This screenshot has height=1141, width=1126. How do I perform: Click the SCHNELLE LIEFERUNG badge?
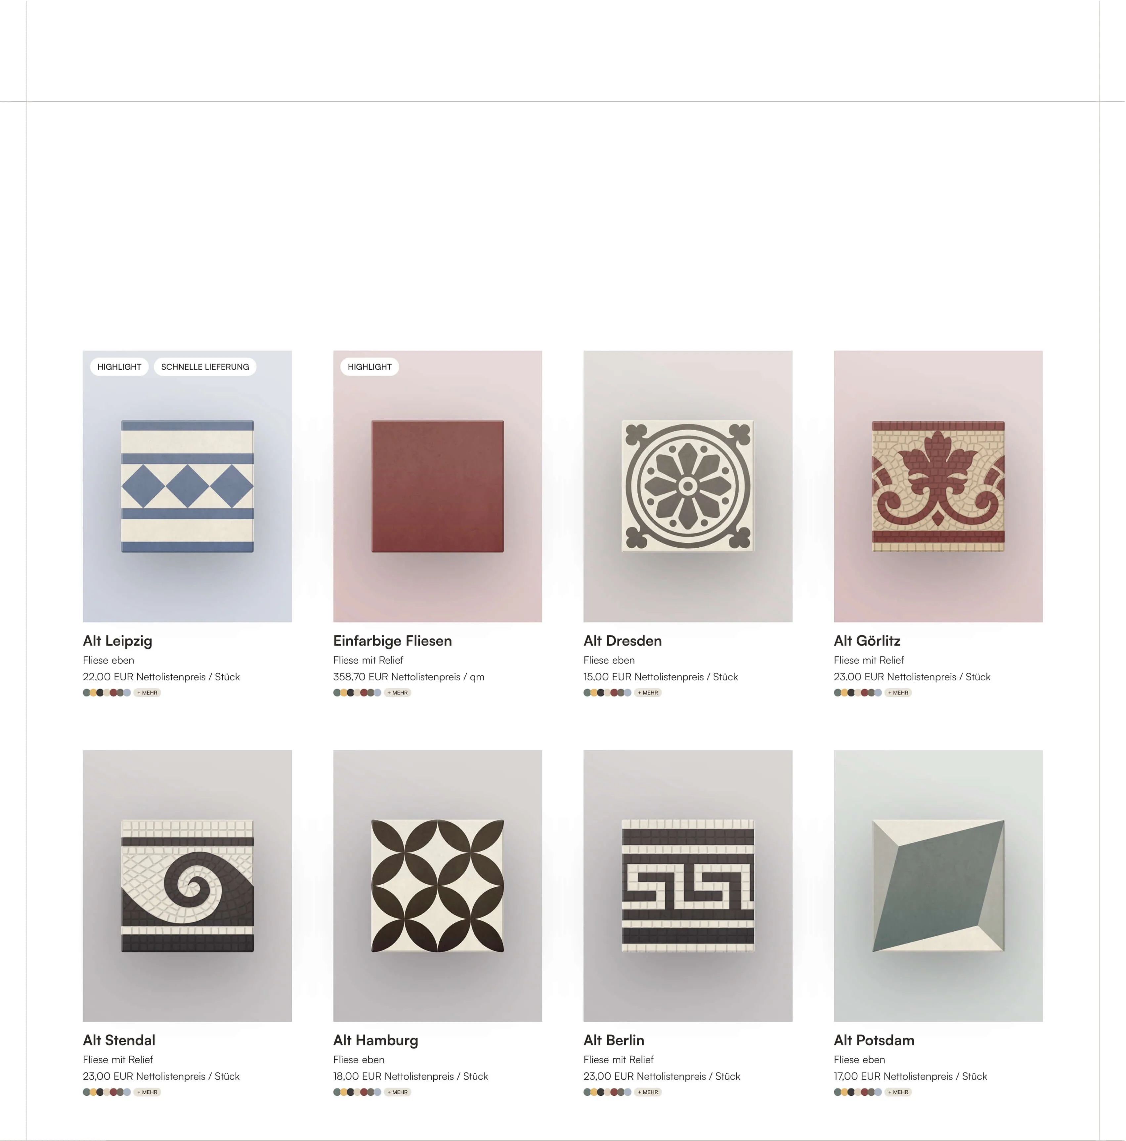click(x=205, y=367)
